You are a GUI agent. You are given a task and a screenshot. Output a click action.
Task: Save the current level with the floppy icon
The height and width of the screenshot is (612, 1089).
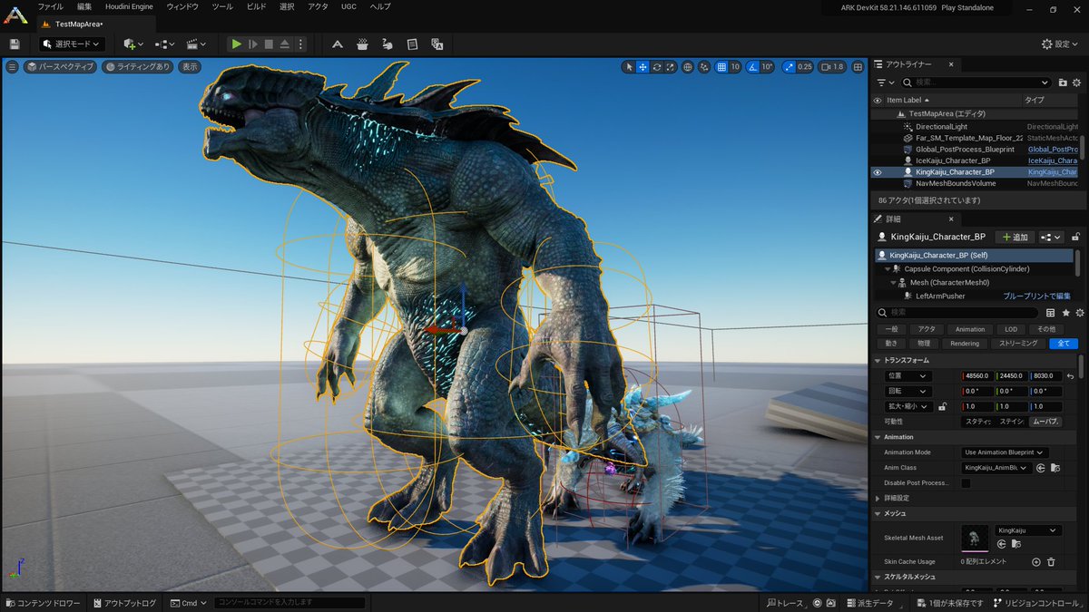[15, 44]
